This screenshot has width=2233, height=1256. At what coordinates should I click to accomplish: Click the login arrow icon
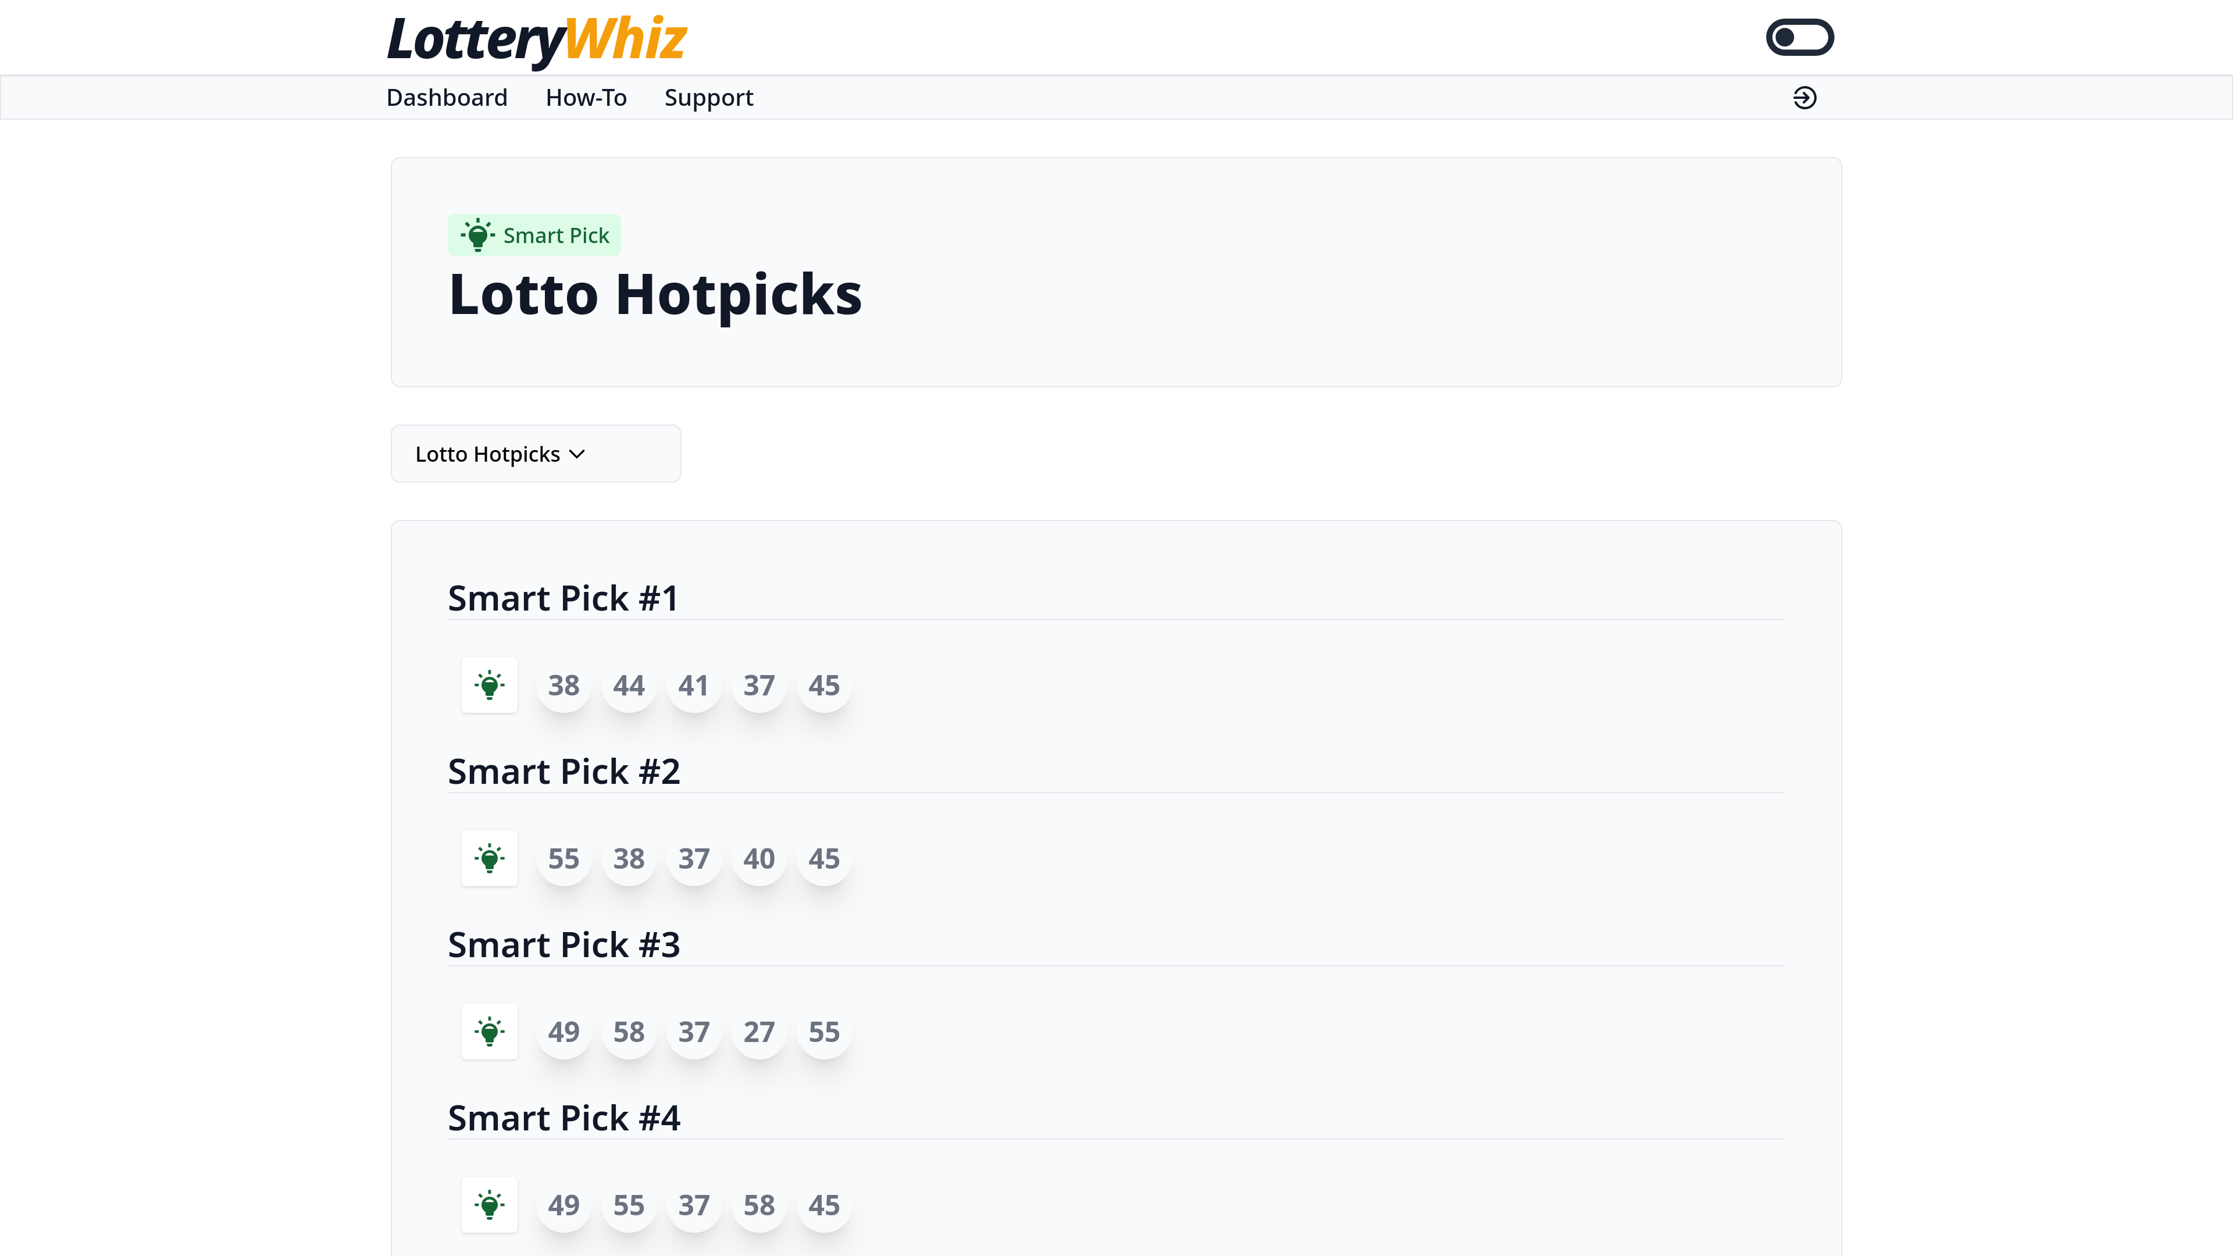click(x=1804, y=98)
